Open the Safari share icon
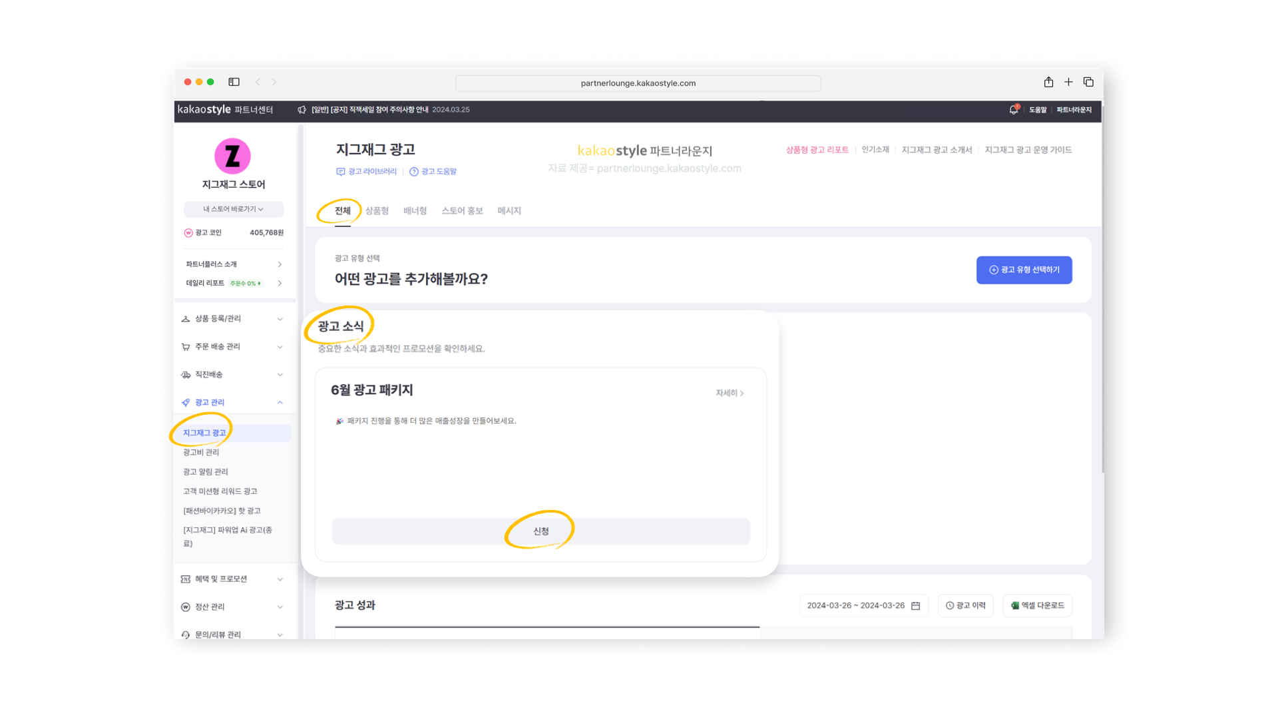 click(x=1048, y=82)
